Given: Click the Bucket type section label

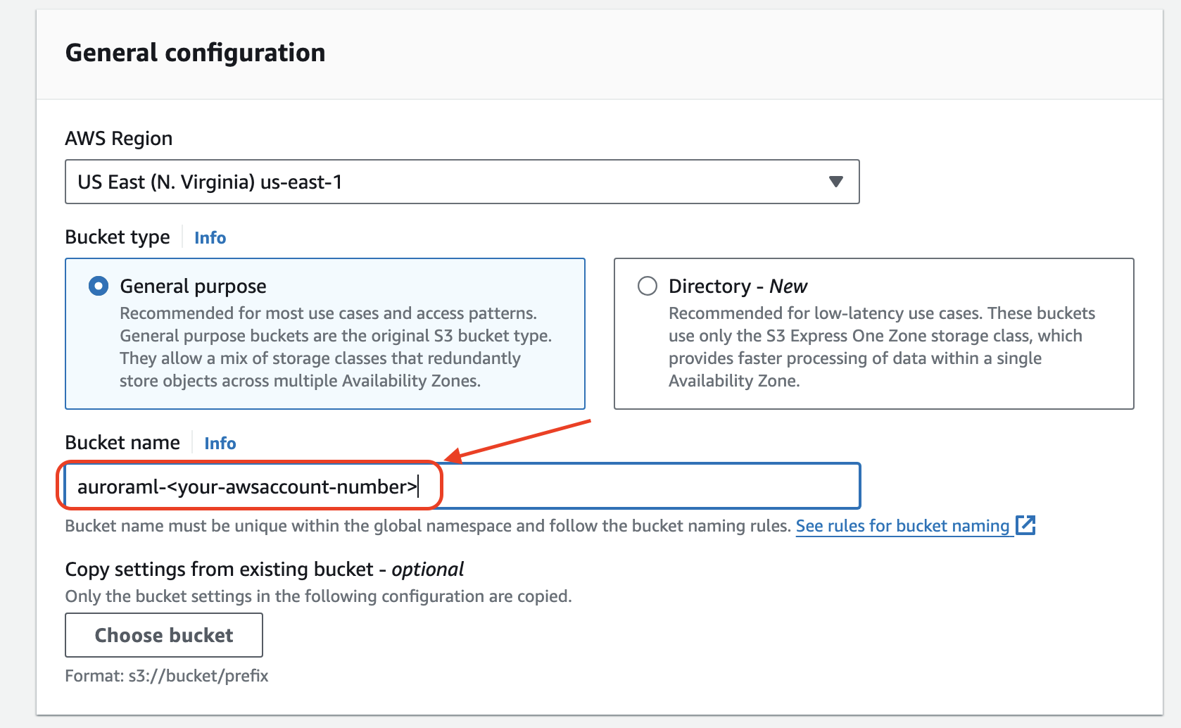Looking at the screenshot, I should pos(118,237).
